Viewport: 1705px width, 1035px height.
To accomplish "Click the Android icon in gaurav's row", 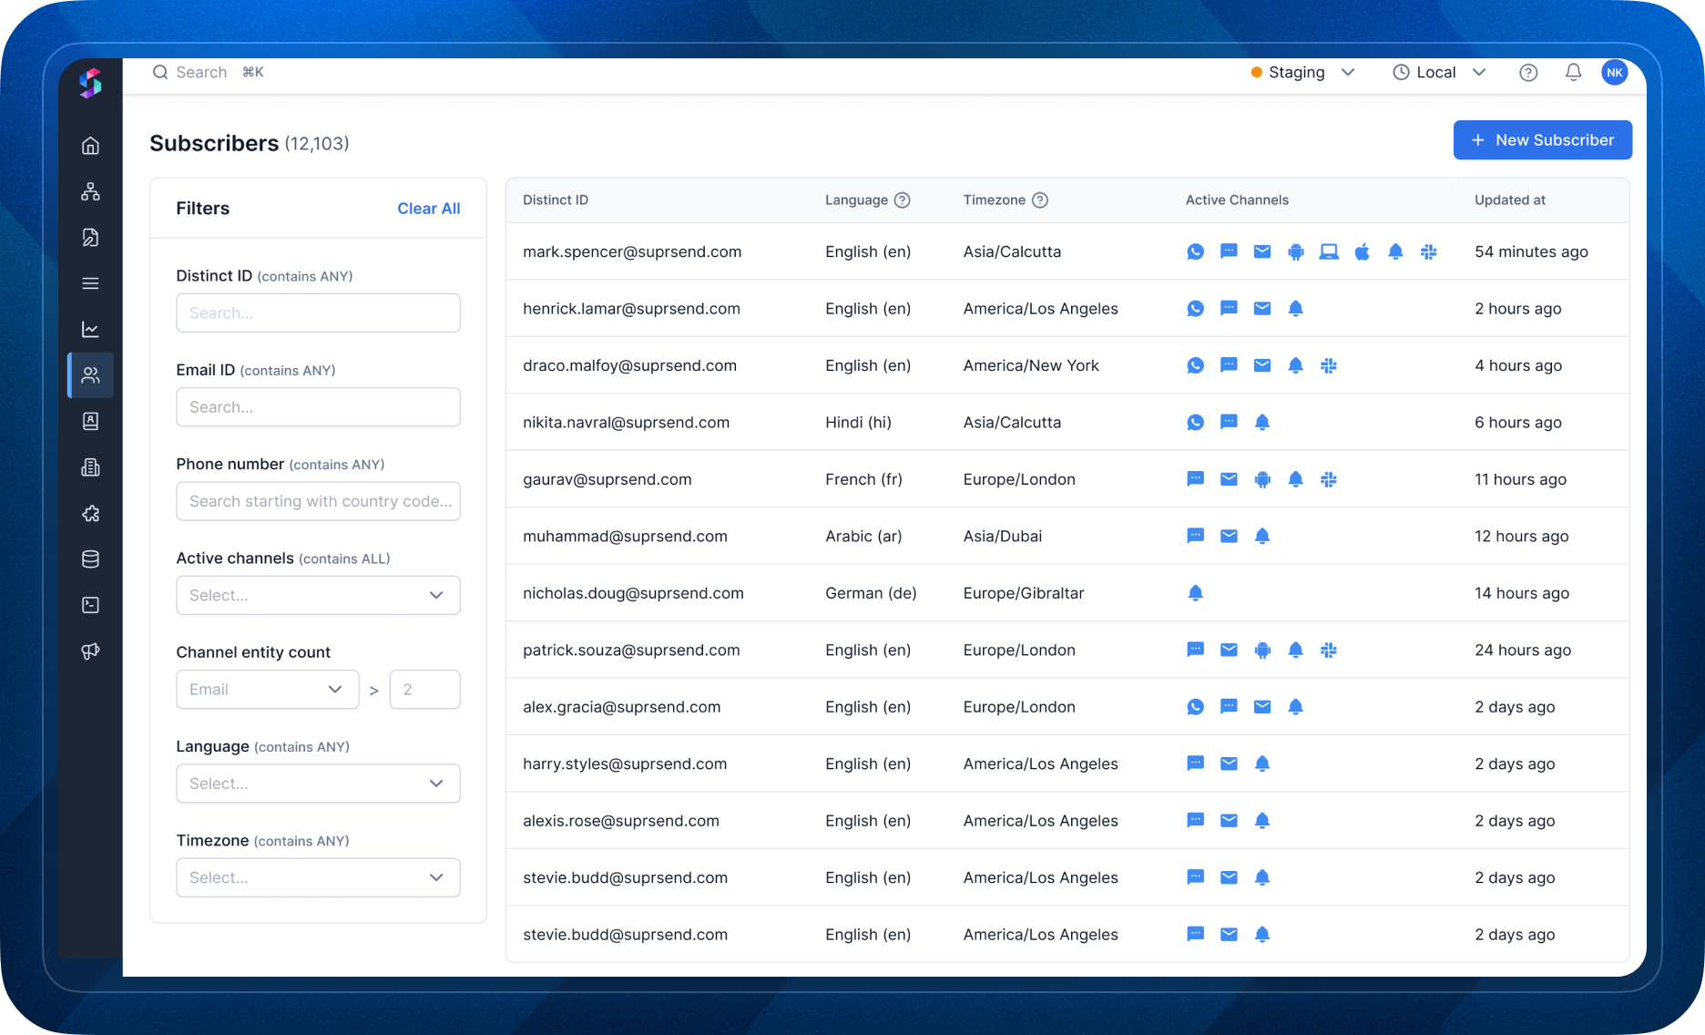I will [x=1262, y=479].
